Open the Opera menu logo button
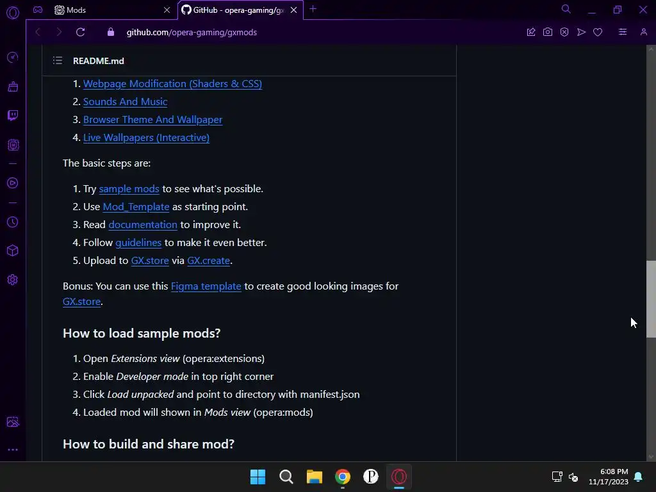The image size is (656, 492). 13,13
